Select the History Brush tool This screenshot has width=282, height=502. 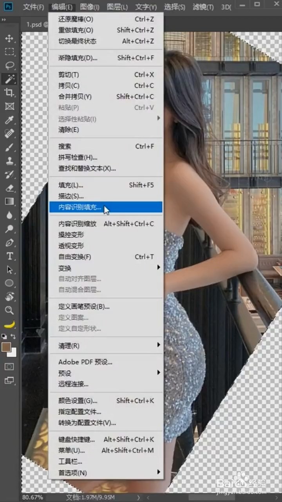pos(9,175)
